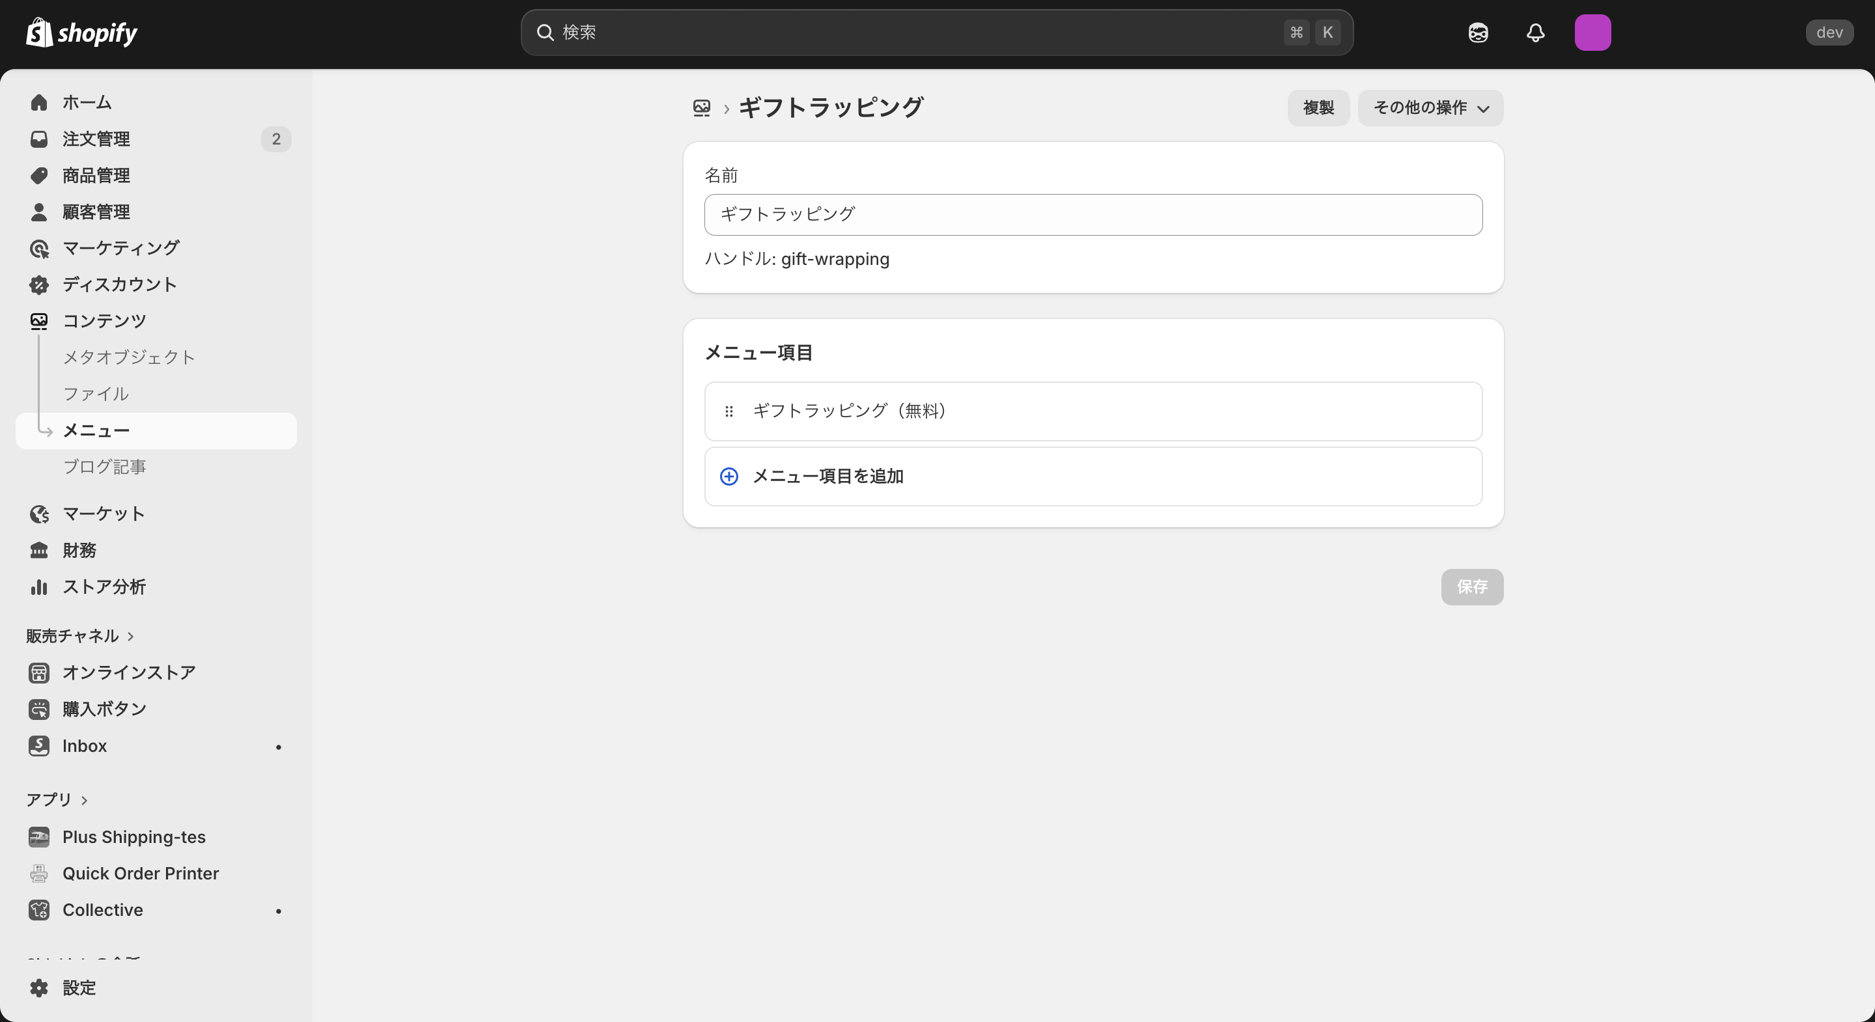
Task: Click the Shopify logo
Action: 81,32
